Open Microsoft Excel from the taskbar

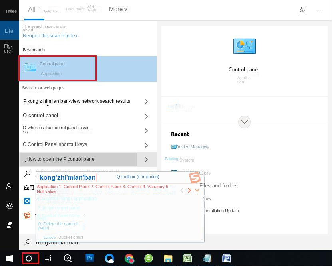click(x=187, y=258)
